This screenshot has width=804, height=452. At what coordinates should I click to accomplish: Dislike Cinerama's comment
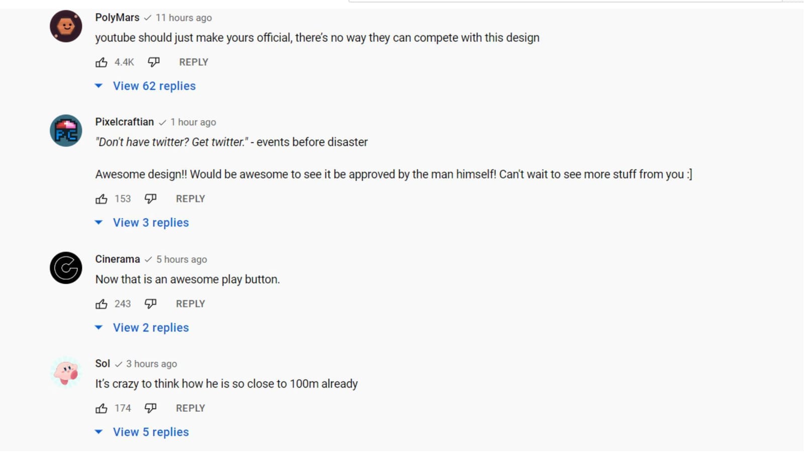tap(150, 304)
